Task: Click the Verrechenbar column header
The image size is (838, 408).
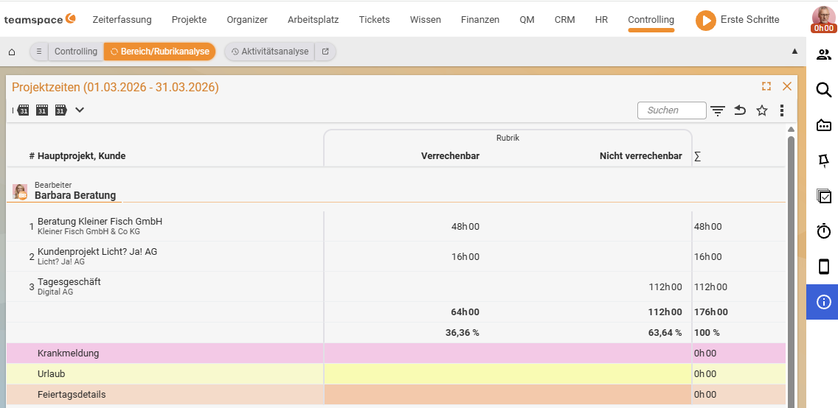Action: click(x=450, y=155)
